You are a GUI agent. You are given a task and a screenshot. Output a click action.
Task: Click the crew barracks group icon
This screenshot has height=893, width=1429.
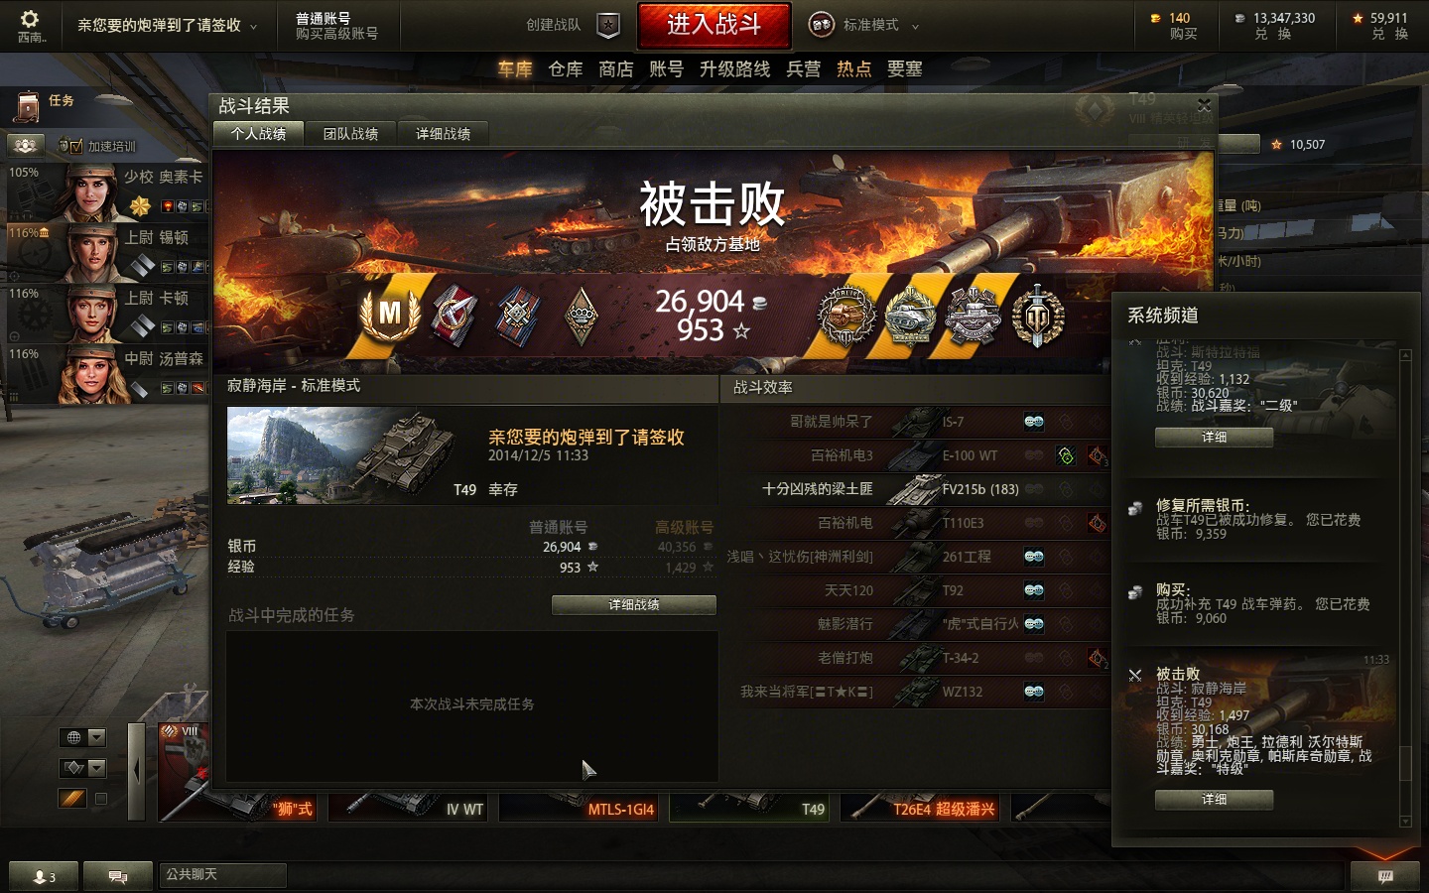point(26,146)
